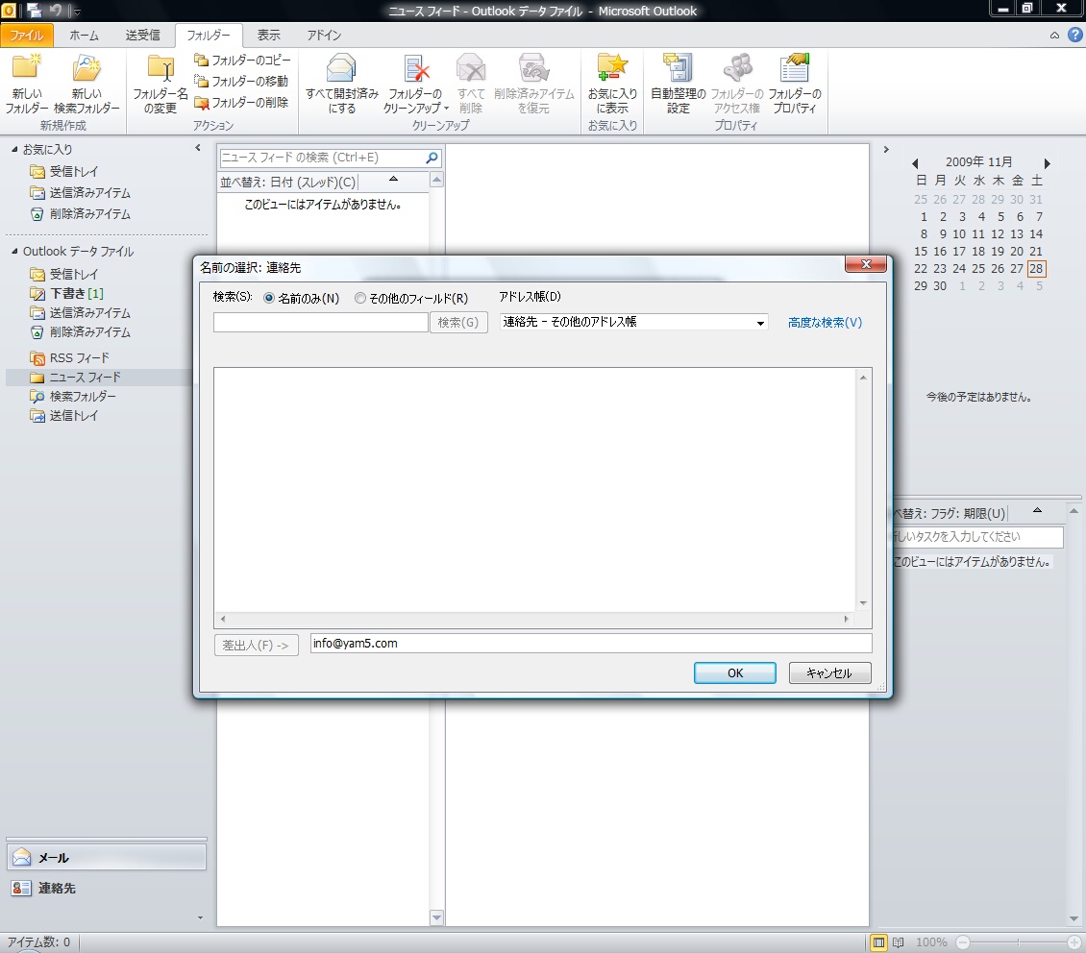Close 名前の選択 dialog with X
This screenshot has width=1086, height=953.
(866, 264)
